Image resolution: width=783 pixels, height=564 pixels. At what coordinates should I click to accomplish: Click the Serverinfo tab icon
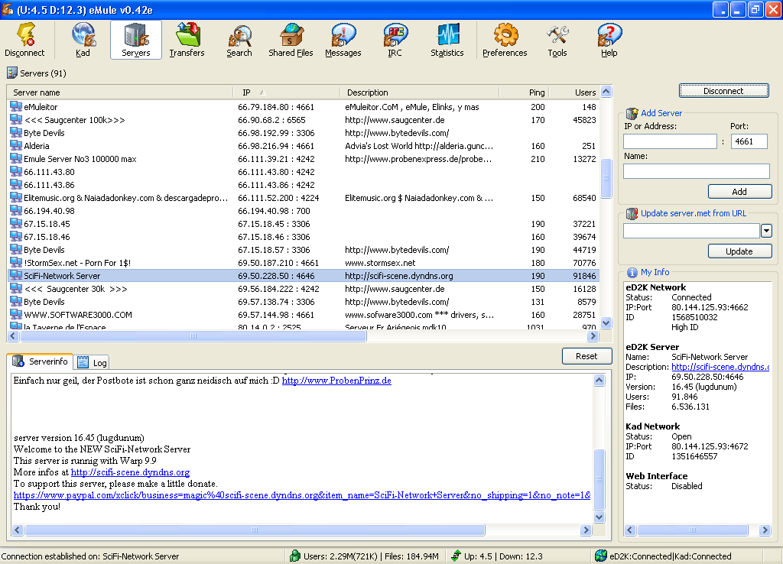click(x=18, y=361)
